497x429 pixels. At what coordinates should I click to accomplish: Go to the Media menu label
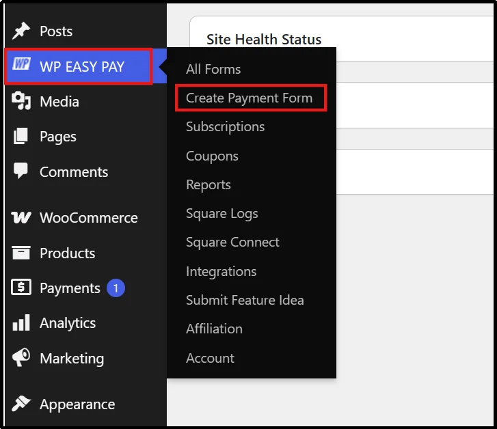click(x=59, y=102)
